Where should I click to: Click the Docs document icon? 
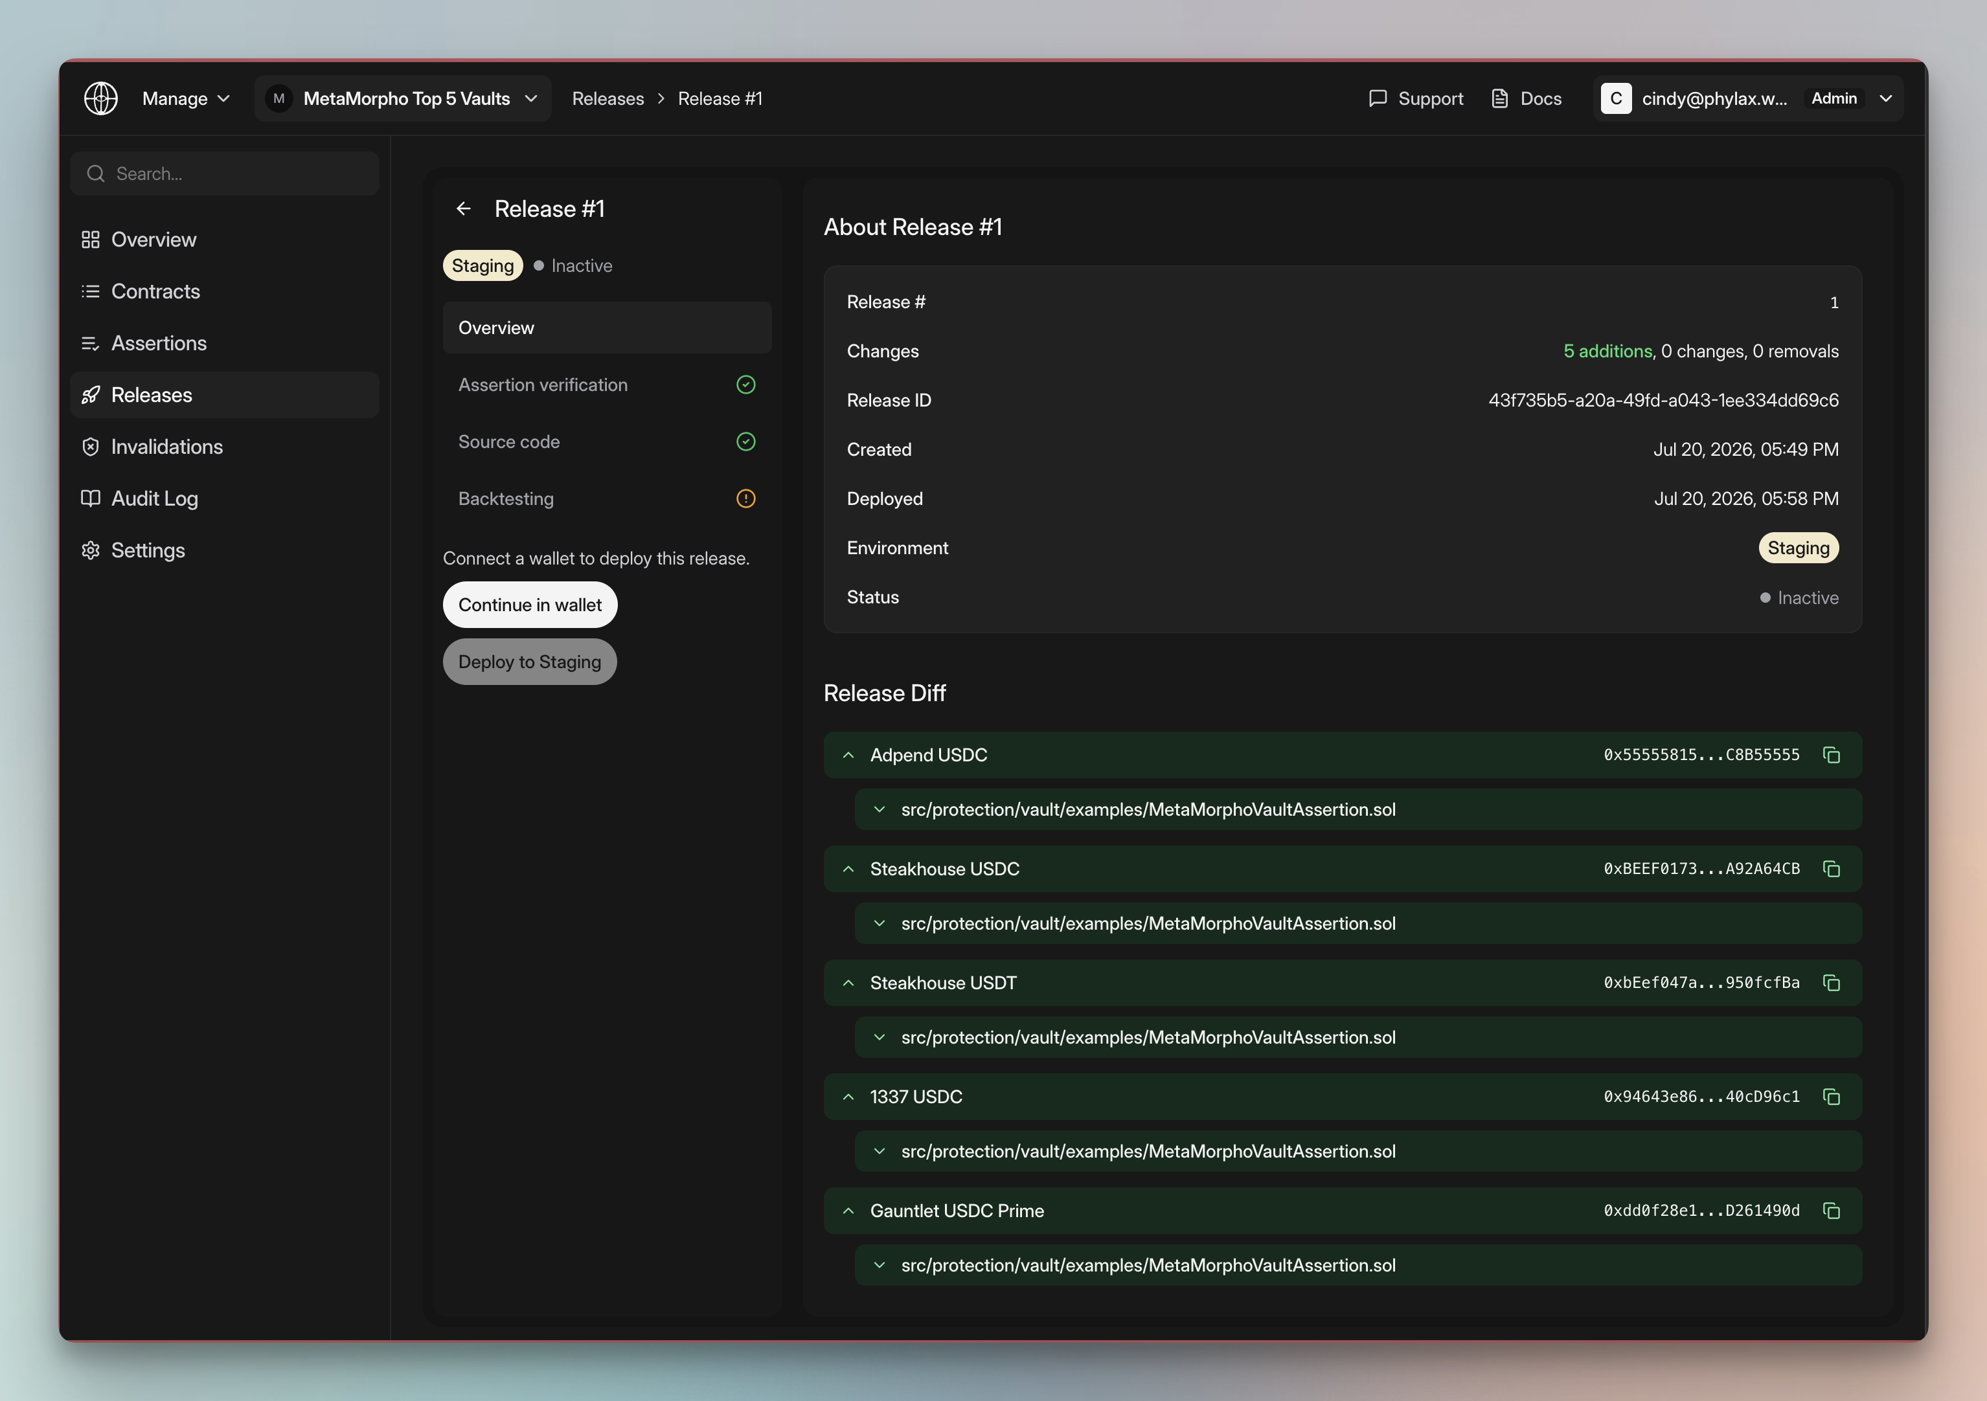tap(1500, 98)
